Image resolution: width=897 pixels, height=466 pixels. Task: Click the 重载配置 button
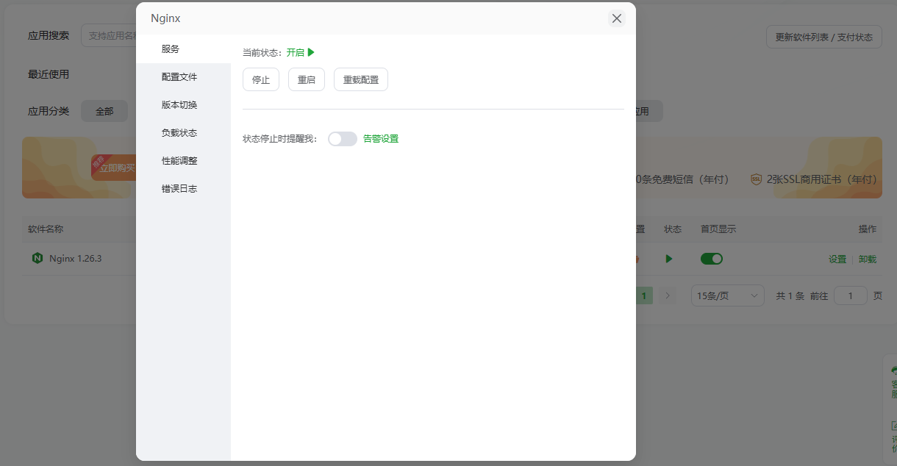tap(360, 79)
